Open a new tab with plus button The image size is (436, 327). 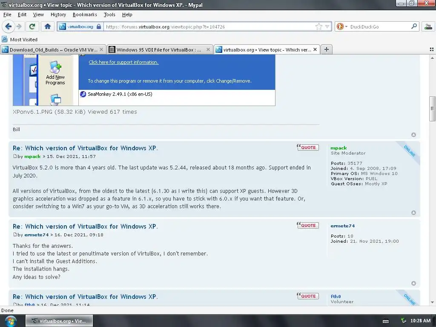pos(327,49)
